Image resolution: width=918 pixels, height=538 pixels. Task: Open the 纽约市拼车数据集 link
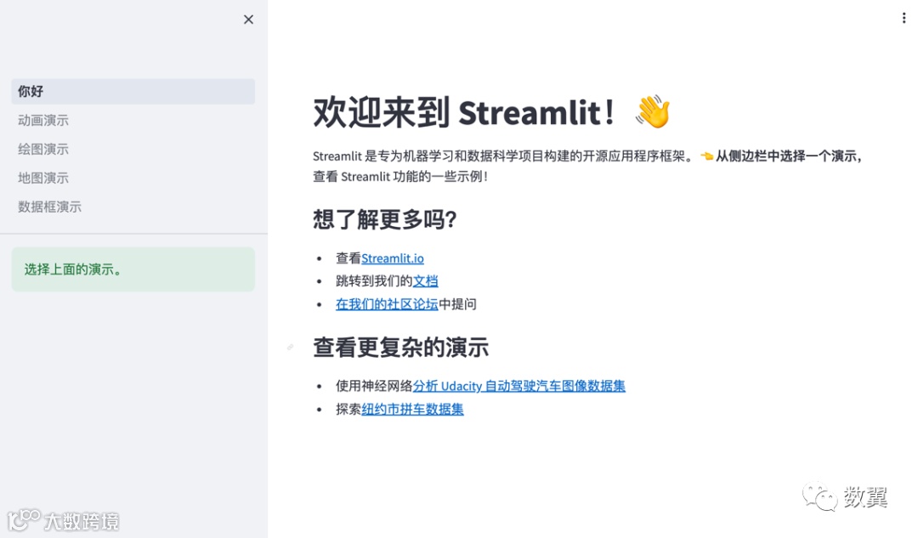coord(412,409)
